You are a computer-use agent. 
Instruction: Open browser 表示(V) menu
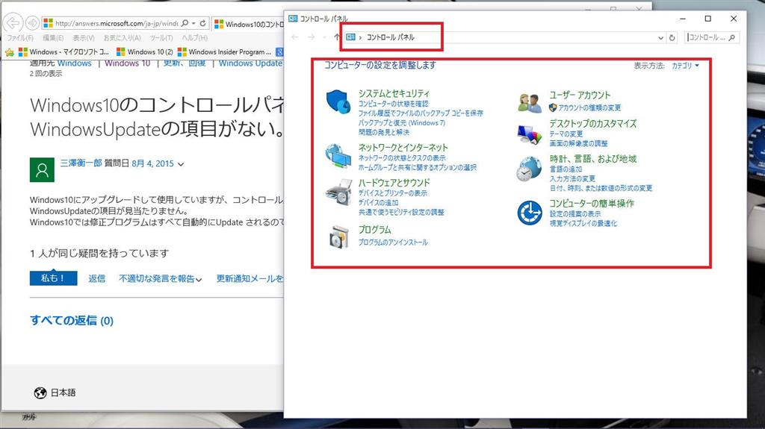[x=84, y=37]
